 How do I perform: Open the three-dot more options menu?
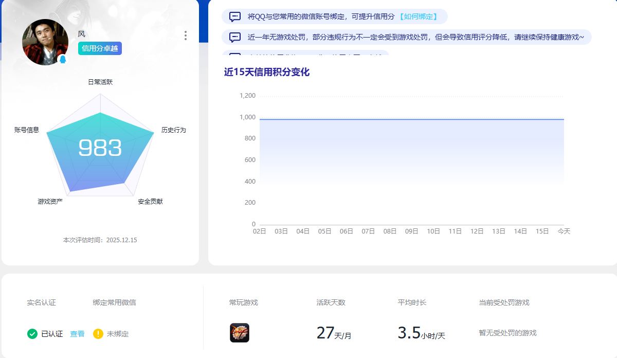[185, 35]
